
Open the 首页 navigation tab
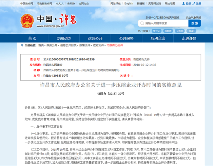point(32,38)
